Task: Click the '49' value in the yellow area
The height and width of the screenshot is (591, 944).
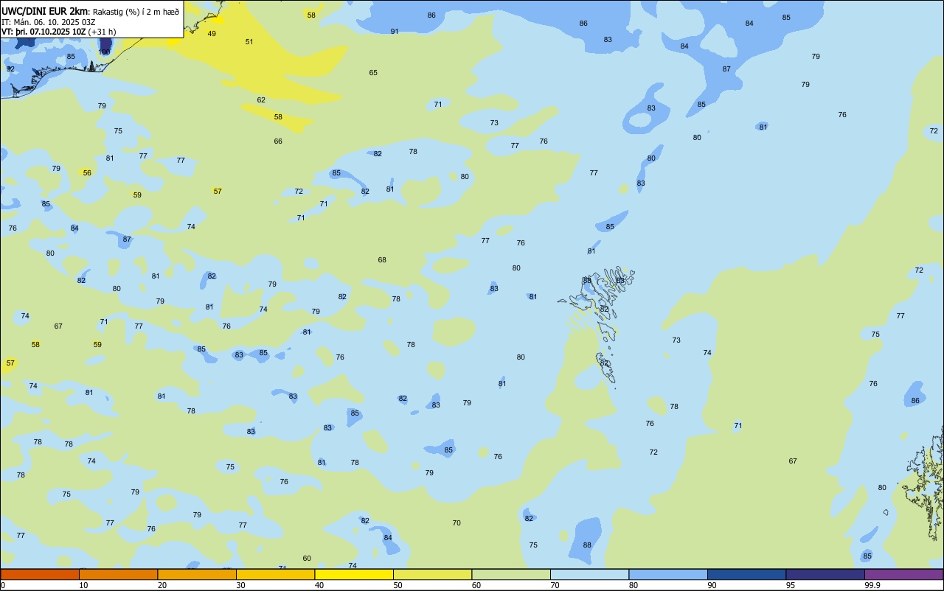Action: pos(212,34)
